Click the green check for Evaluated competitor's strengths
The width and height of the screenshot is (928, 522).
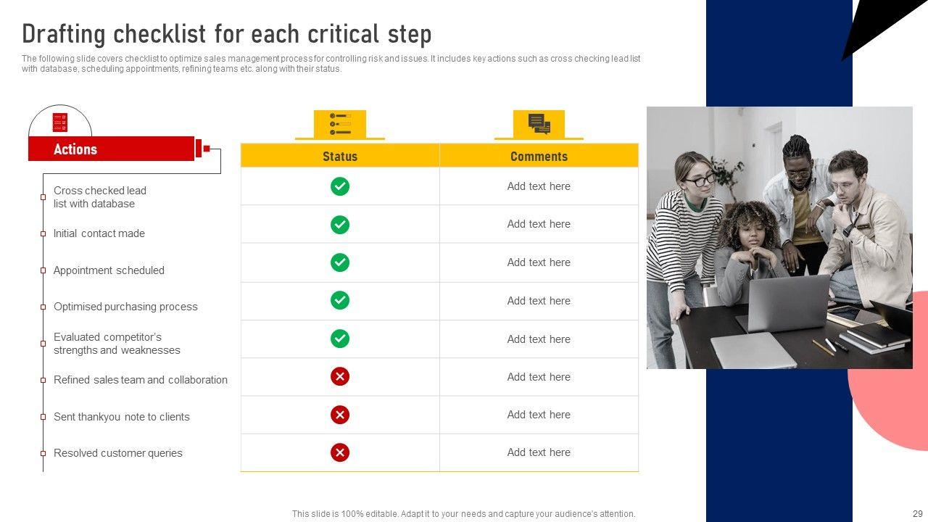click(x=340, y=339)
